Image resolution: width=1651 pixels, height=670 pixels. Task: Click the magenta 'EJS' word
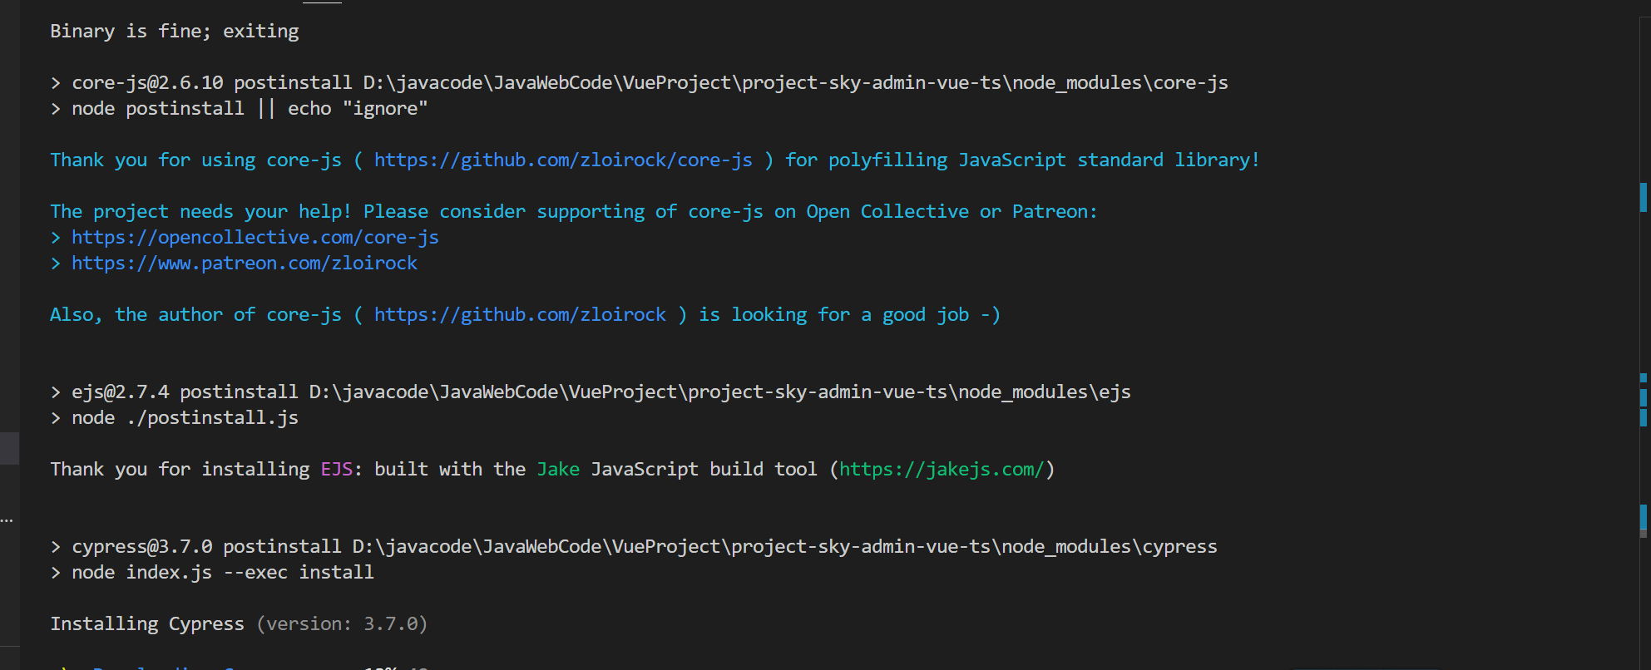pyautogui.click(x=337, y=469)
